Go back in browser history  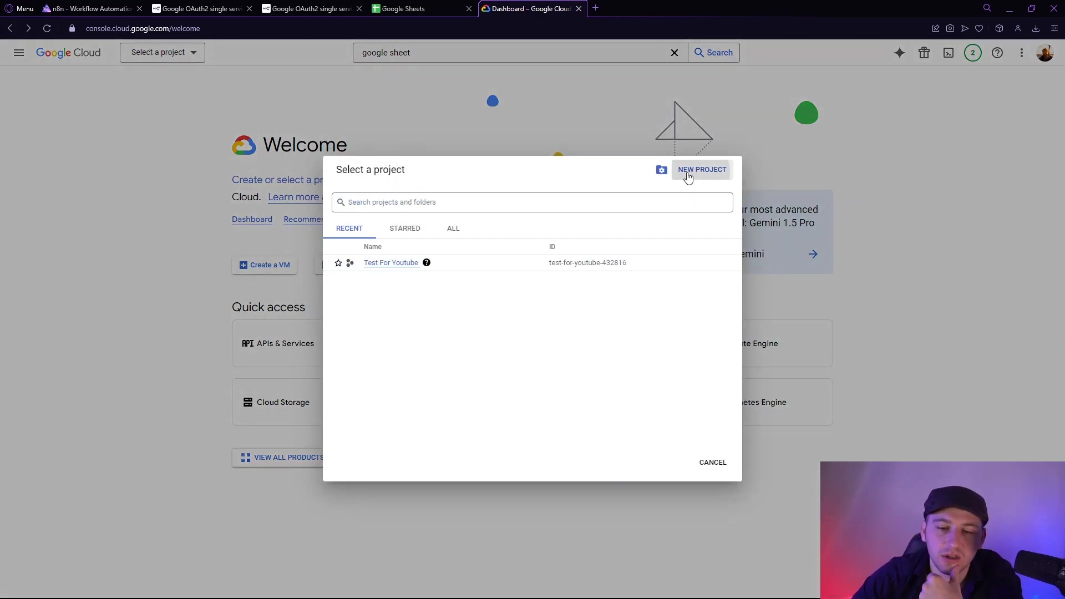[x=10, y=28]
